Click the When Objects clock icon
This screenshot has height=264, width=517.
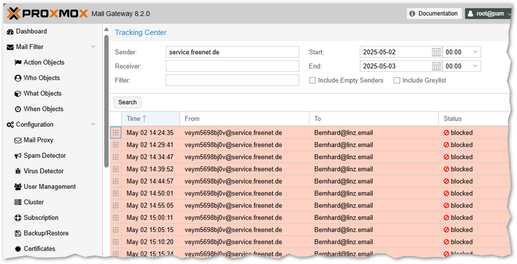coord(18,109)
